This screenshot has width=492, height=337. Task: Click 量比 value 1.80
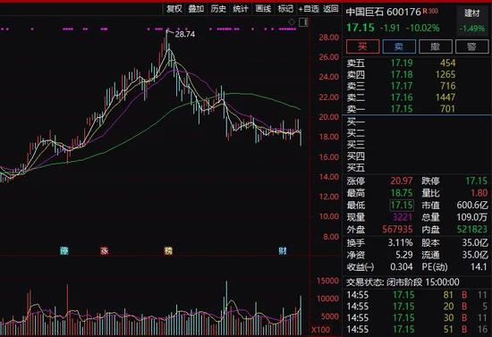pyautogui.click(x=479, y=193)
